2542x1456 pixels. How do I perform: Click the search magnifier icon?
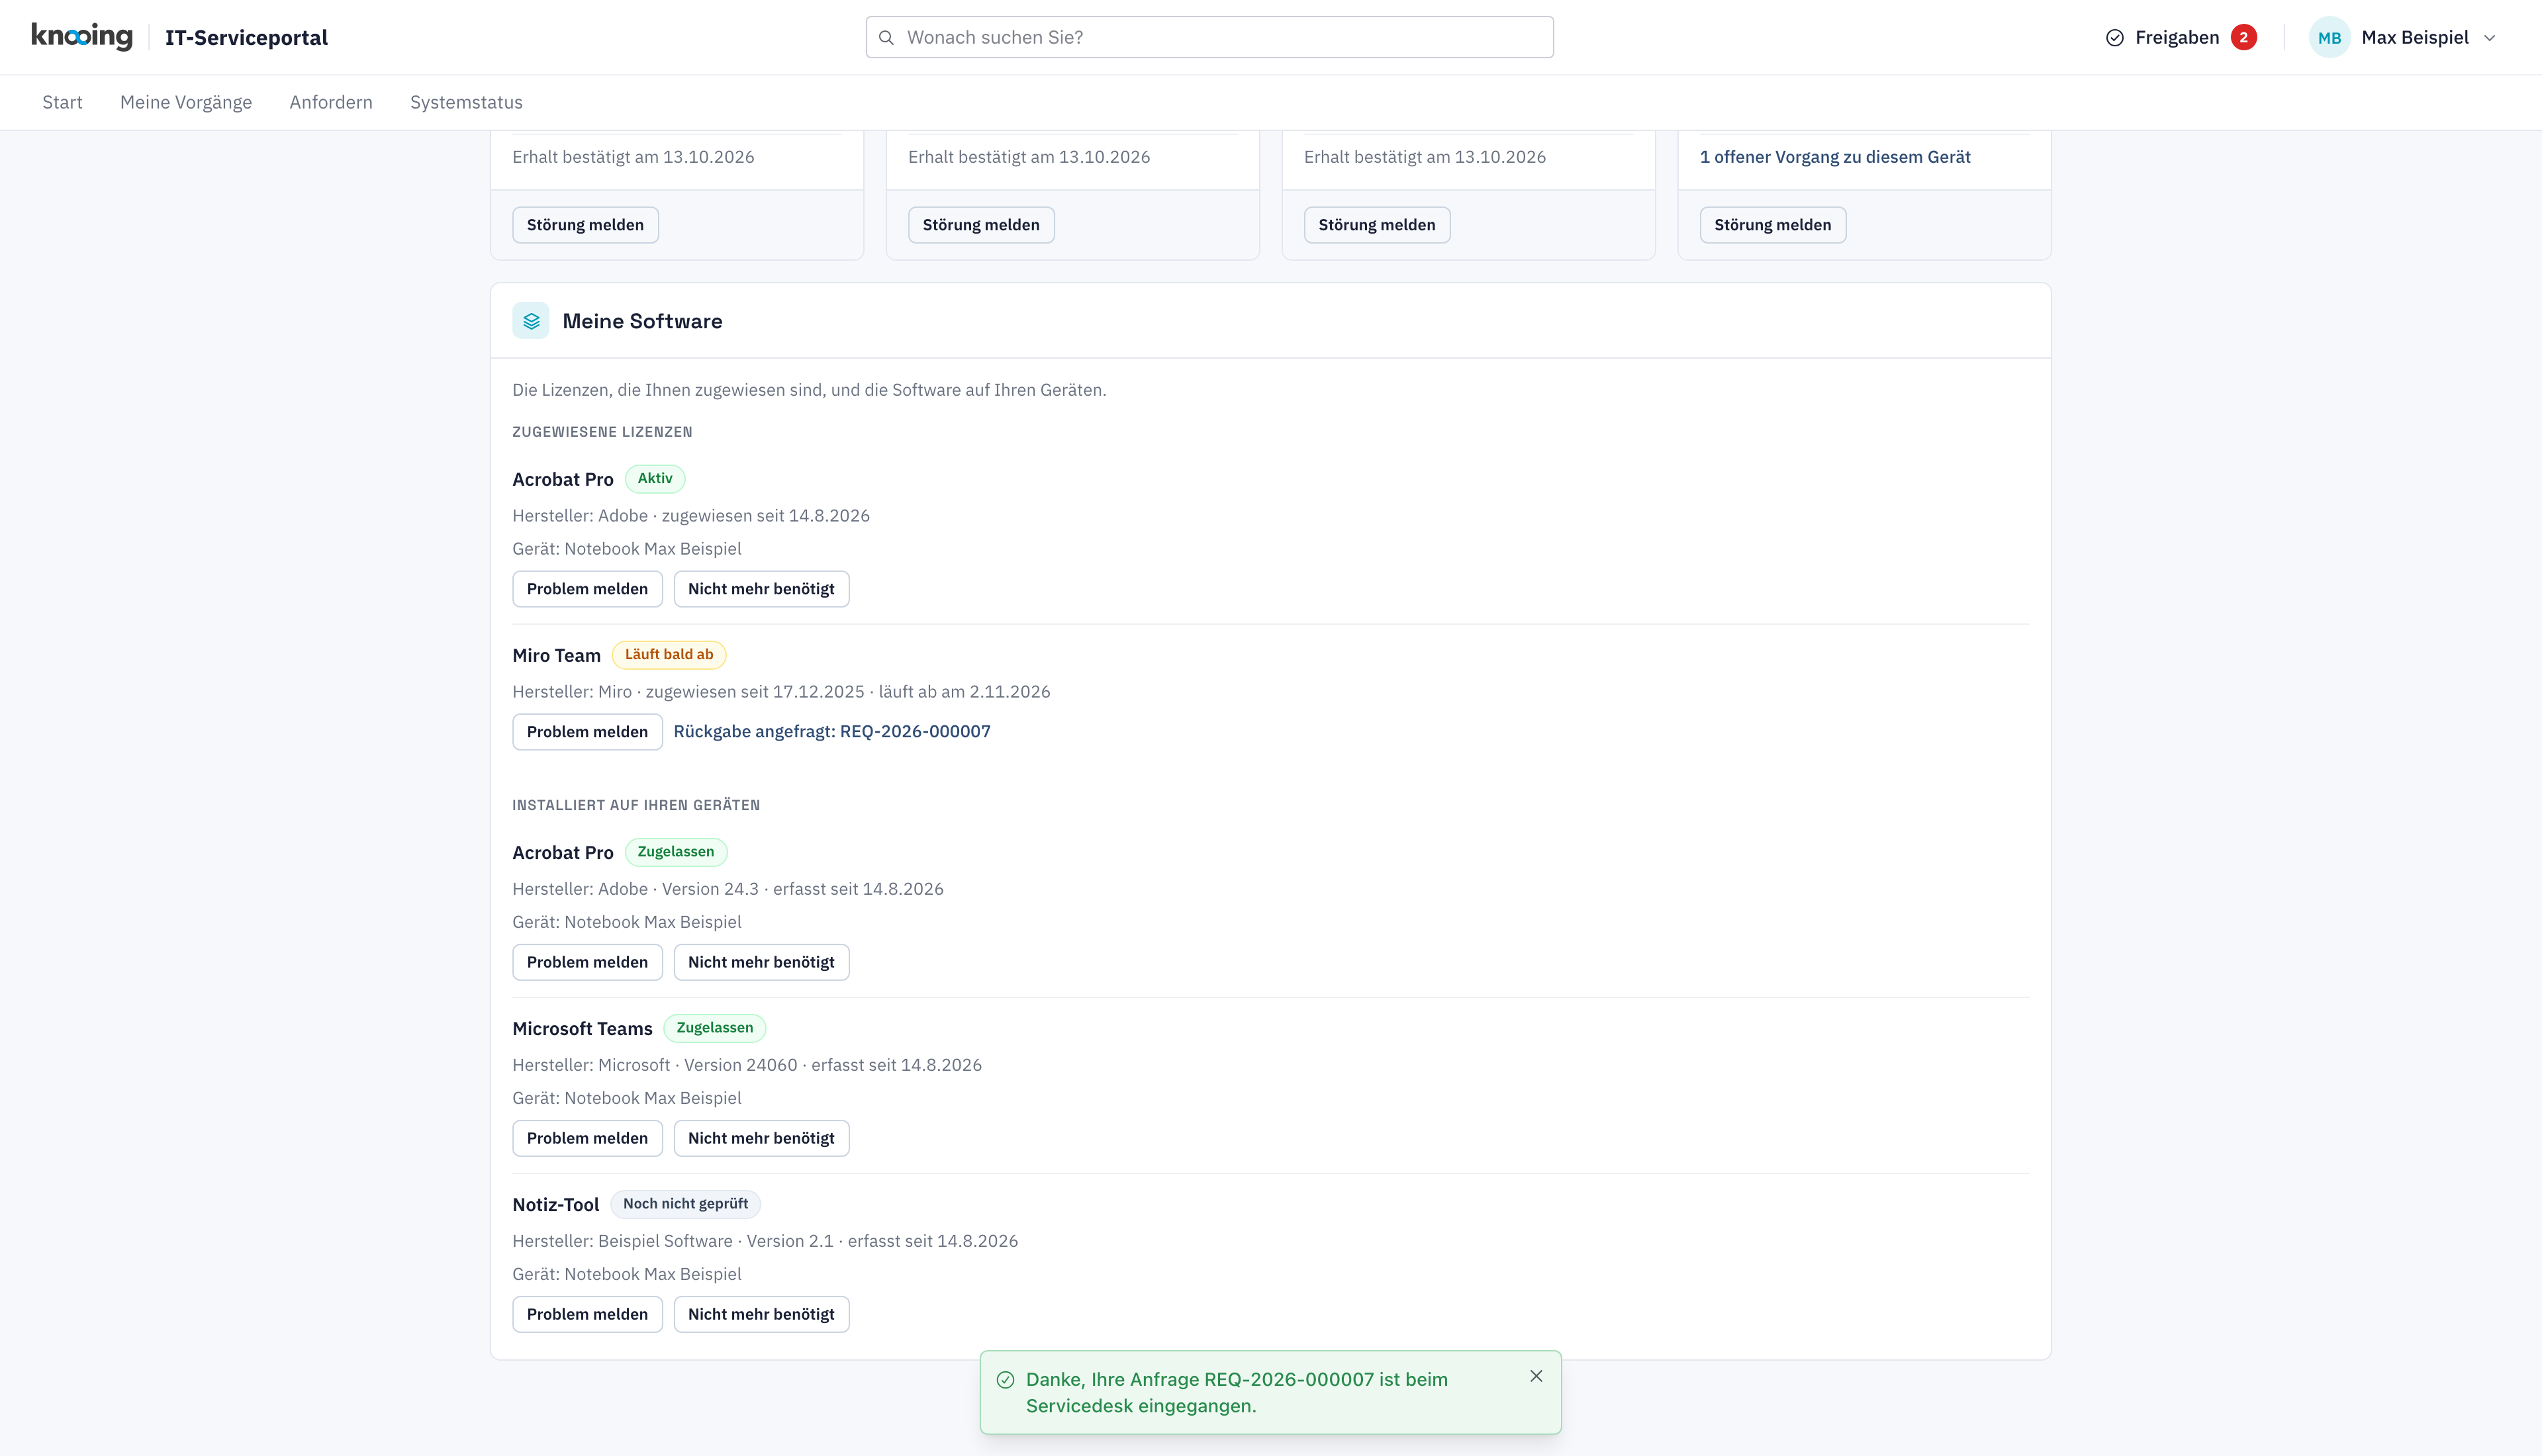pos(886,37)
